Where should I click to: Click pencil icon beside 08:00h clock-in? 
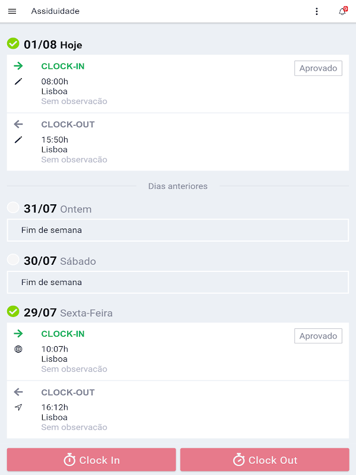click(18, 81)
